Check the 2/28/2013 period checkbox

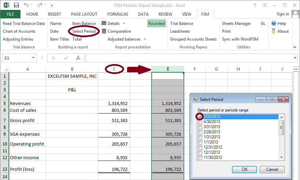(200, 132)
